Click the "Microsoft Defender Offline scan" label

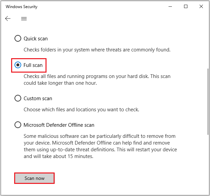(59, 125)
